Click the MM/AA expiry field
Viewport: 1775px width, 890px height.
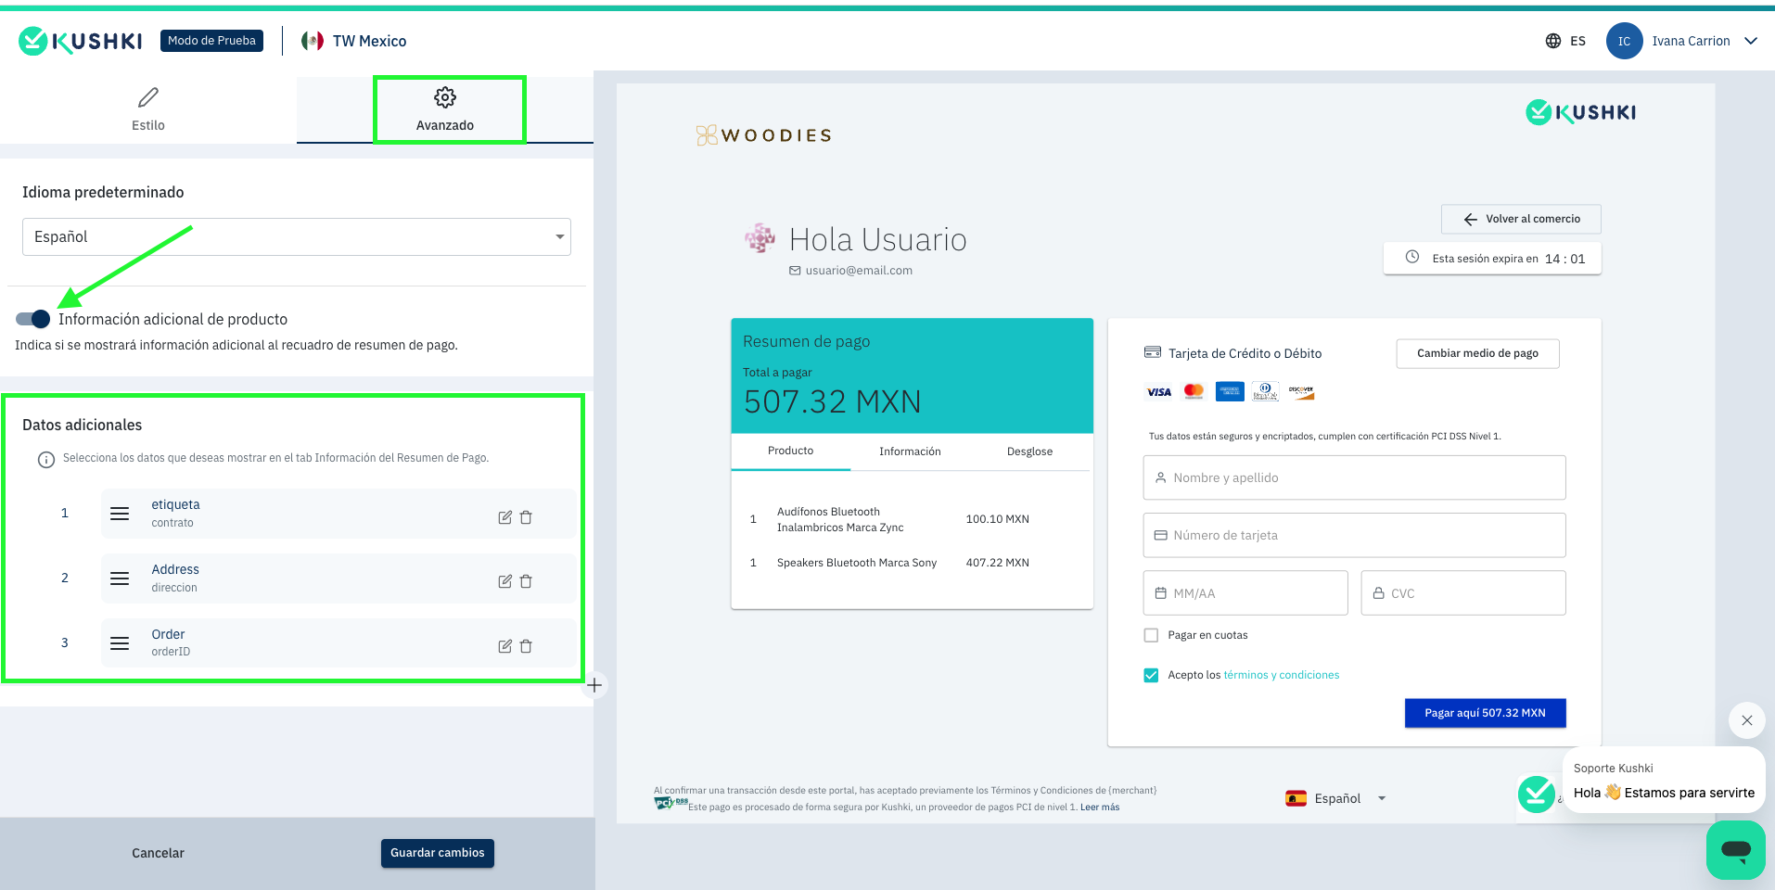click(1245, 593)
